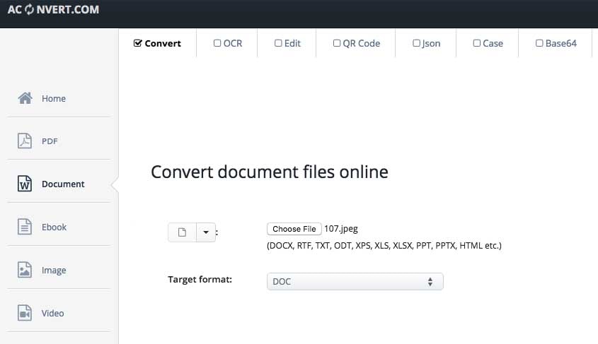Screen dimensions: 598x344
Task: Expand the file source caret dropdown
Action: [206, 232]
